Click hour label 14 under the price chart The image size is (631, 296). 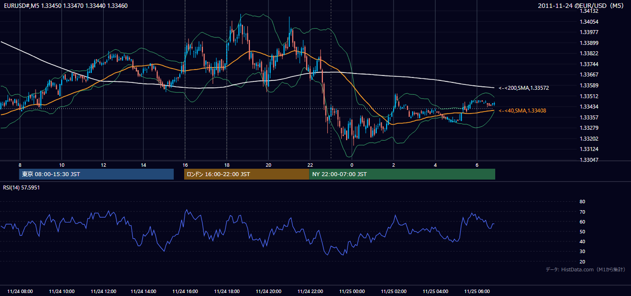point(143,165)
